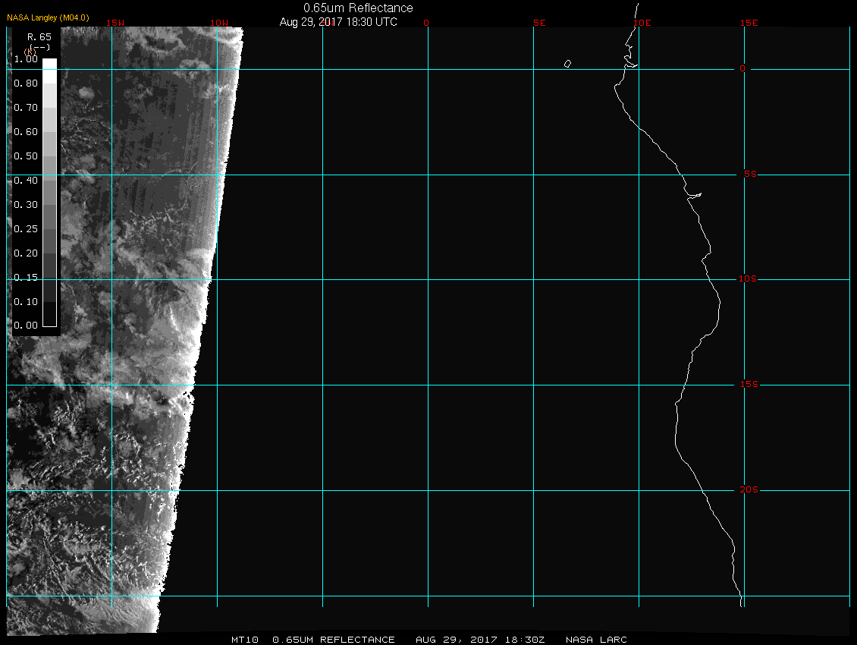Click the "0.00" color bar value
The image size is (857, 645).
[x=26, y=326]
